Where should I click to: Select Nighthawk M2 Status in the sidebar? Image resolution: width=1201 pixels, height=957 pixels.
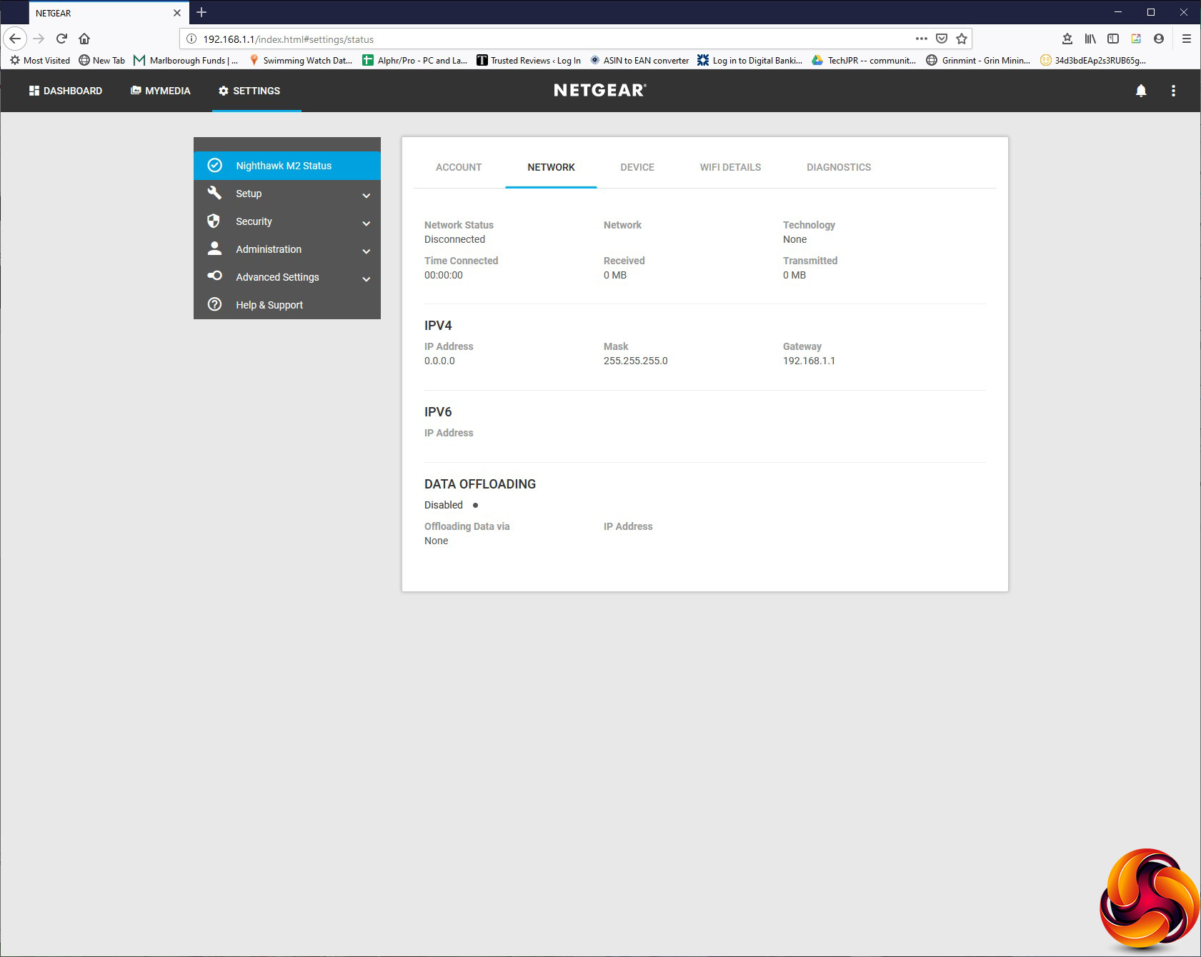pos(287,166)
